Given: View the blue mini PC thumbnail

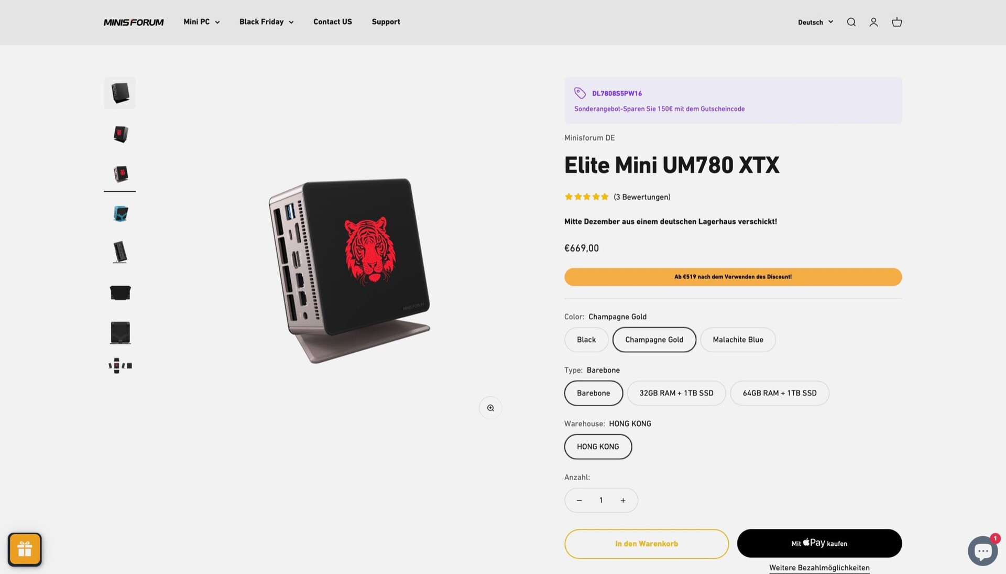Looking at the screenshot, I should point(120,213).
